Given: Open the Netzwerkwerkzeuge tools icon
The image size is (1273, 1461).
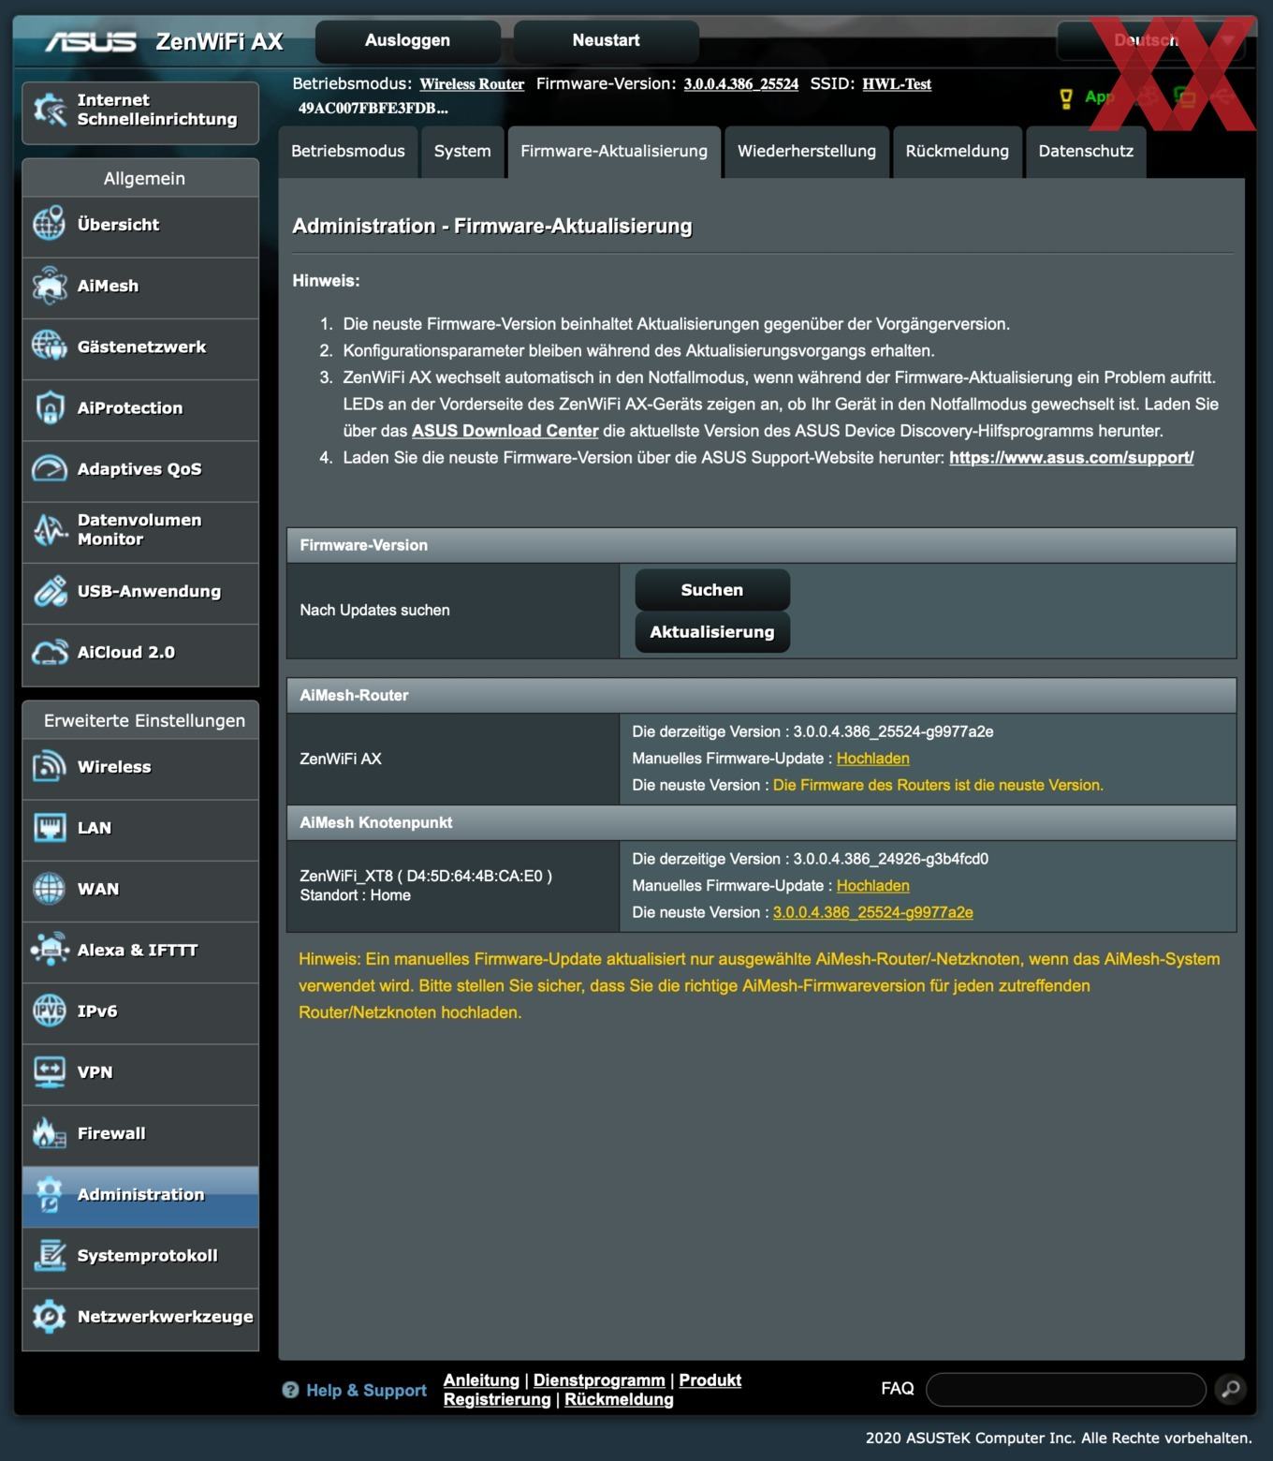Looking at the screenshot, I should click(x=50, y=1317).
